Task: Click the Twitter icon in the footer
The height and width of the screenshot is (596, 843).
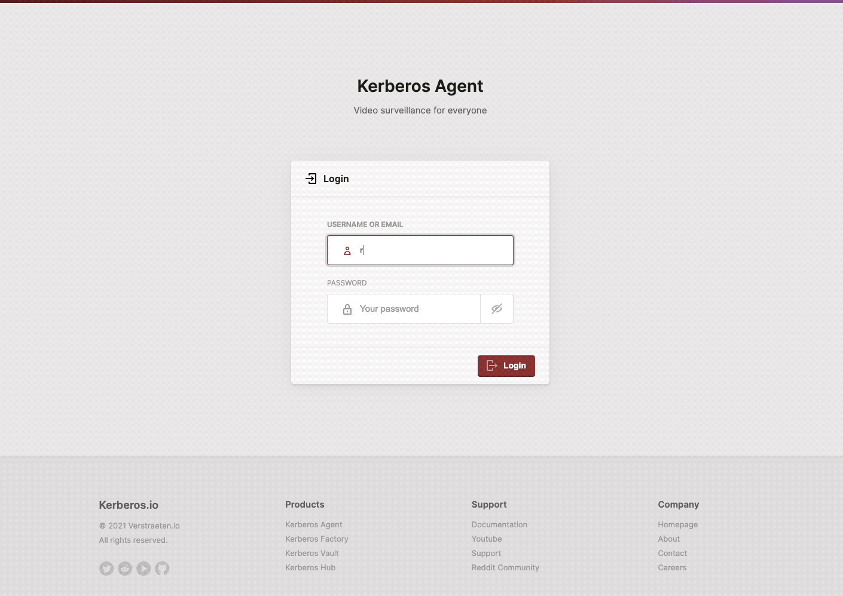Action: pyautogui.click(x=106, y=568)
